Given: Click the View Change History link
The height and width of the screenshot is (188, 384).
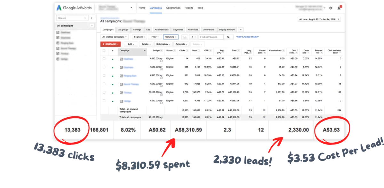Looking at the screenshot, I should tap(247, 37).
